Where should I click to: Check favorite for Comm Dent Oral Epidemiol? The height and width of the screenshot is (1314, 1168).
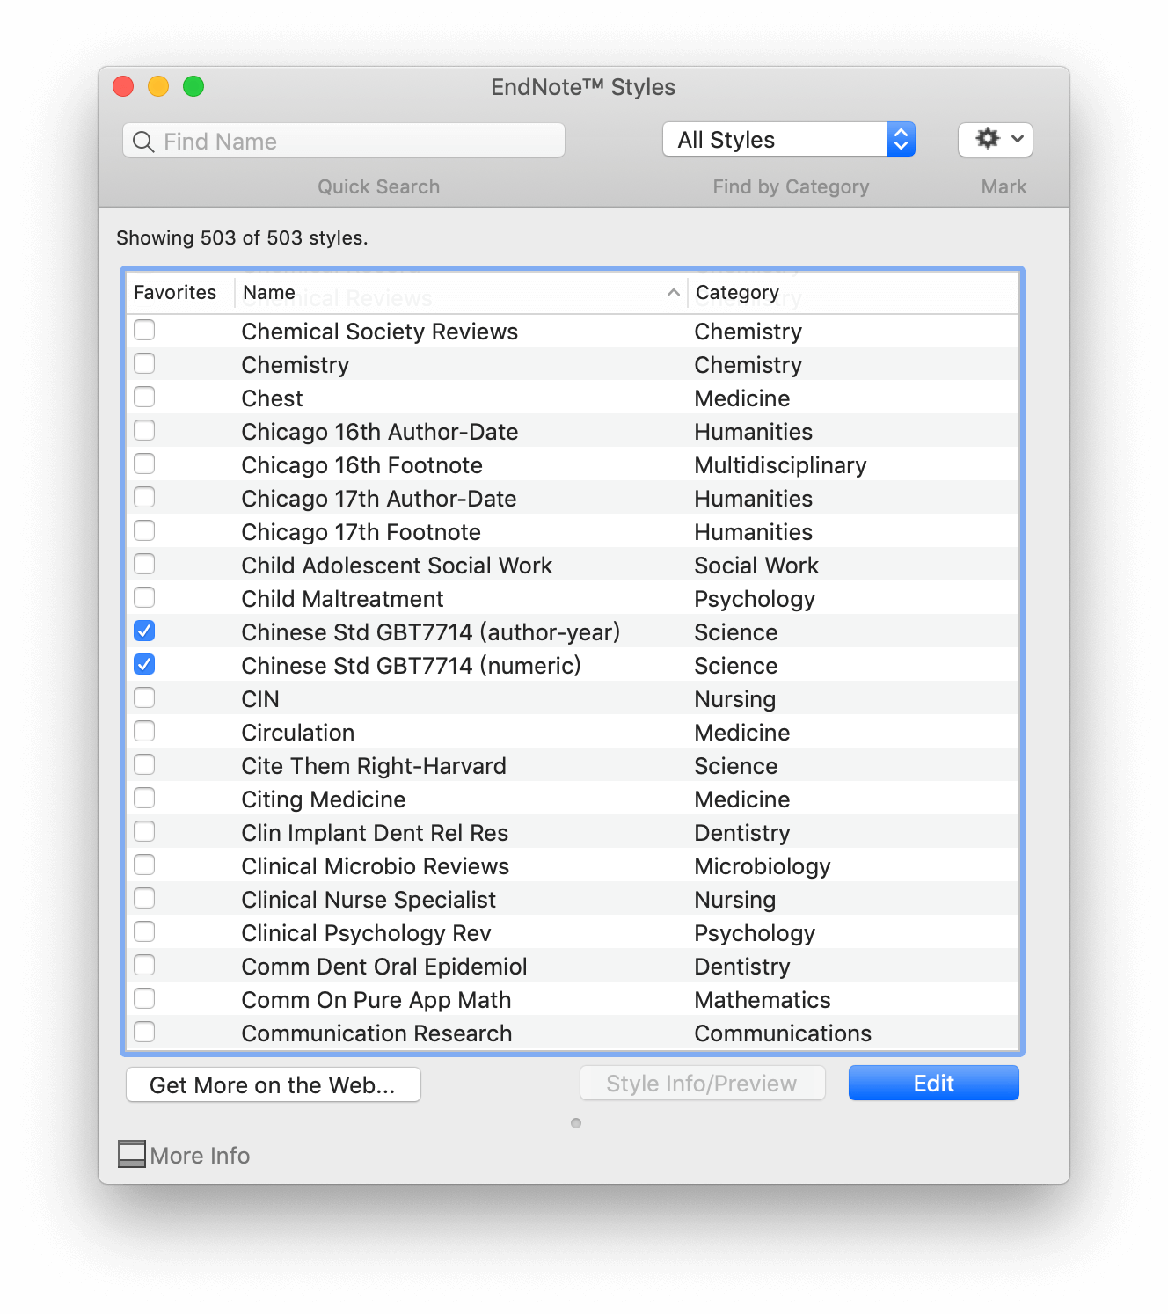tap(144, 965)
